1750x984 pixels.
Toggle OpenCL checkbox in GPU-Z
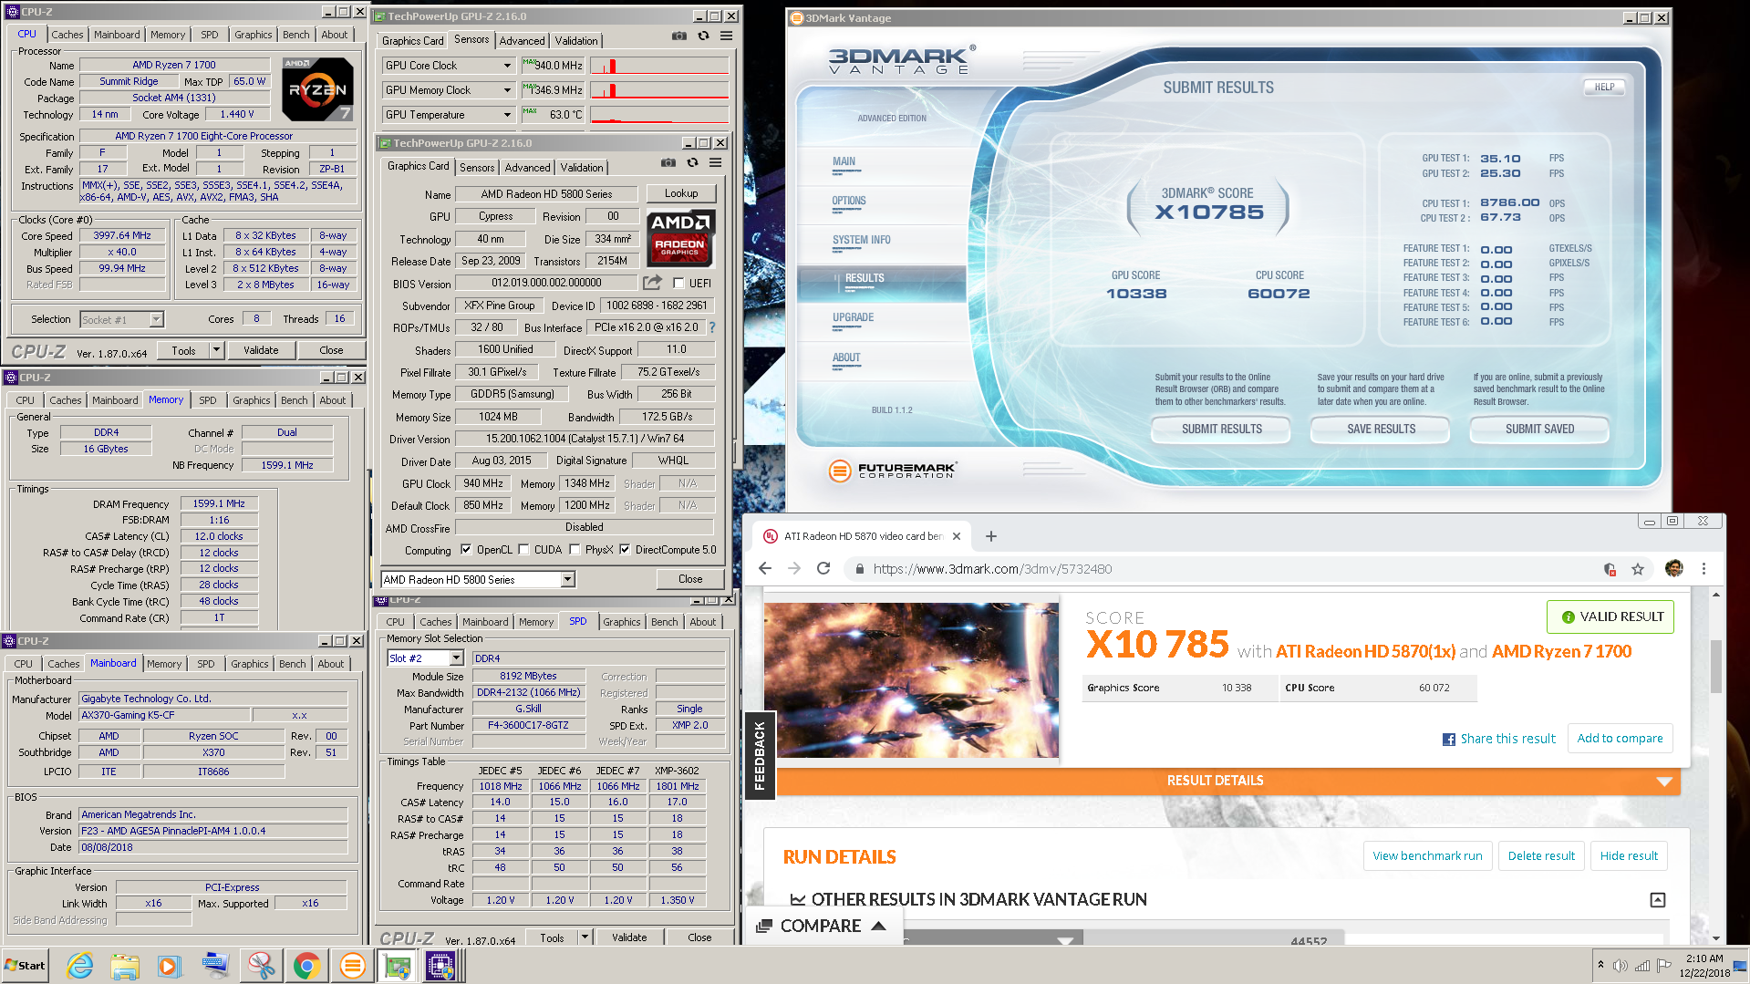[466, 550]
